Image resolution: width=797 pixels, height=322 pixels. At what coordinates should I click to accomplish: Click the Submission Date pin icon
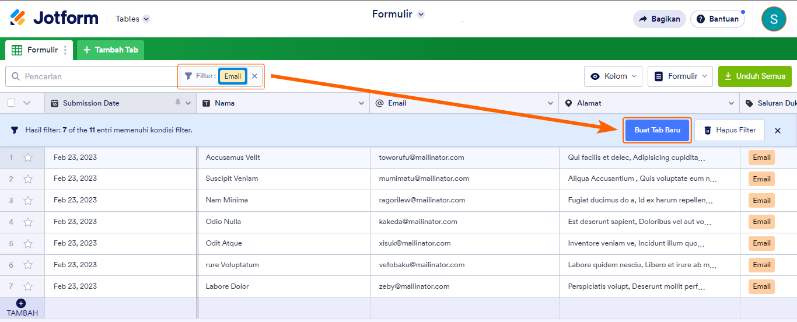(178, 103)
